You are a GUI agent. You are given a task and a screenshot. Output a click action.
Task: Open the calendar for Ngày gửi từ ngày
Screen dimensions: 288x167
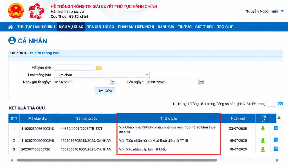[113, 82]
